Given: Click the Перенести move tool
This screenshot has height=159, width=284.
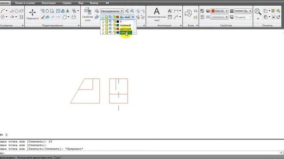Looking at the screenshot, I should point(32,14).
